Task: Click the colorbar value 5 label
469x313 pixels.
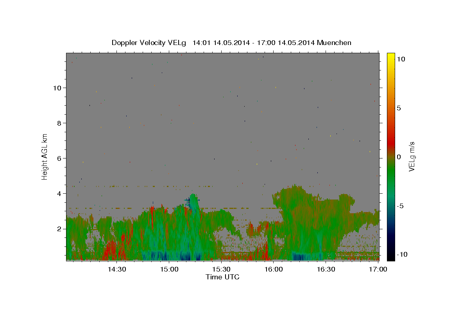Action: point(399,108)
